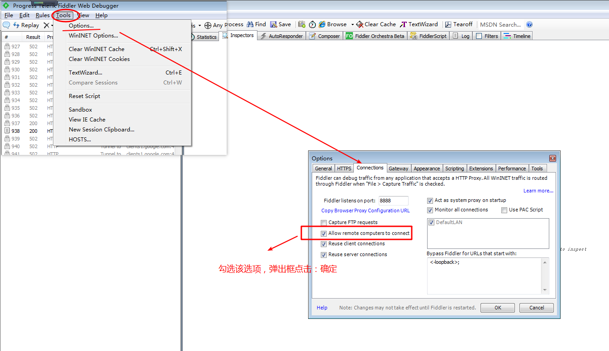Screen dimensions: 609x351
Task: Click the Learn more... link
Action: point(538,191)
